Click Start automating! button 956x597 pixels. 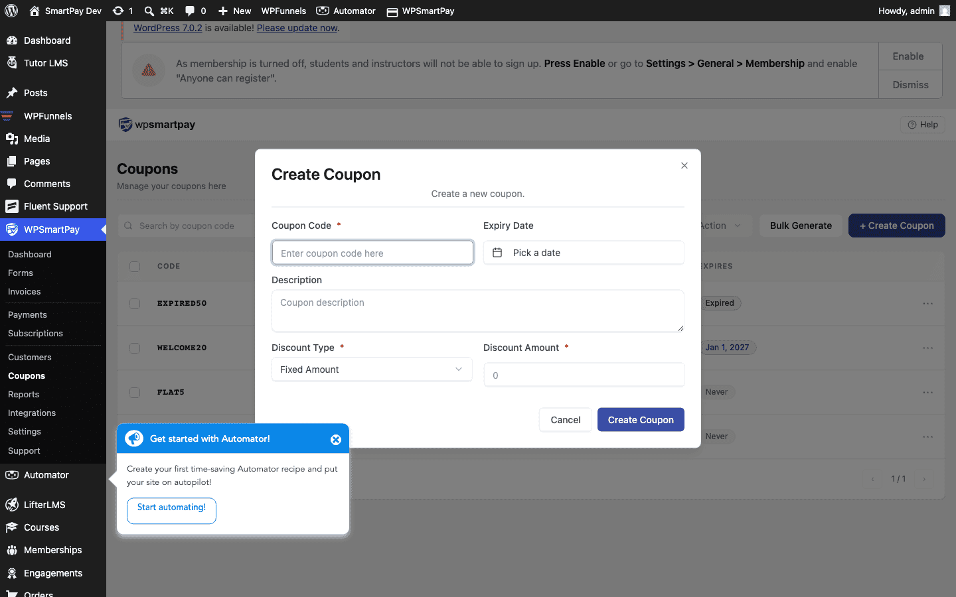(171, 510)
